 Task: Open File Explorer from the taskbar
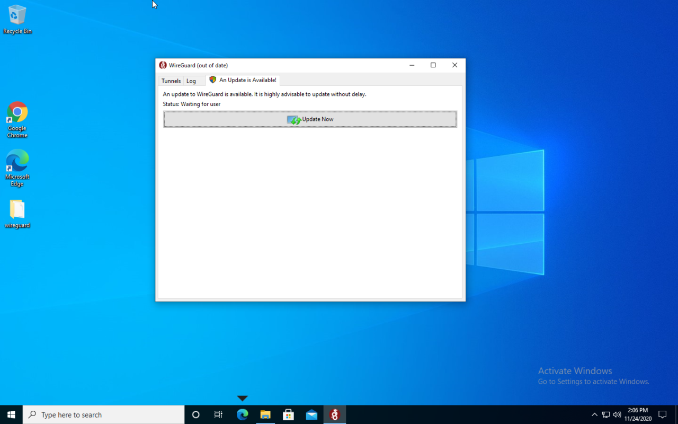(x=265, y=414)
